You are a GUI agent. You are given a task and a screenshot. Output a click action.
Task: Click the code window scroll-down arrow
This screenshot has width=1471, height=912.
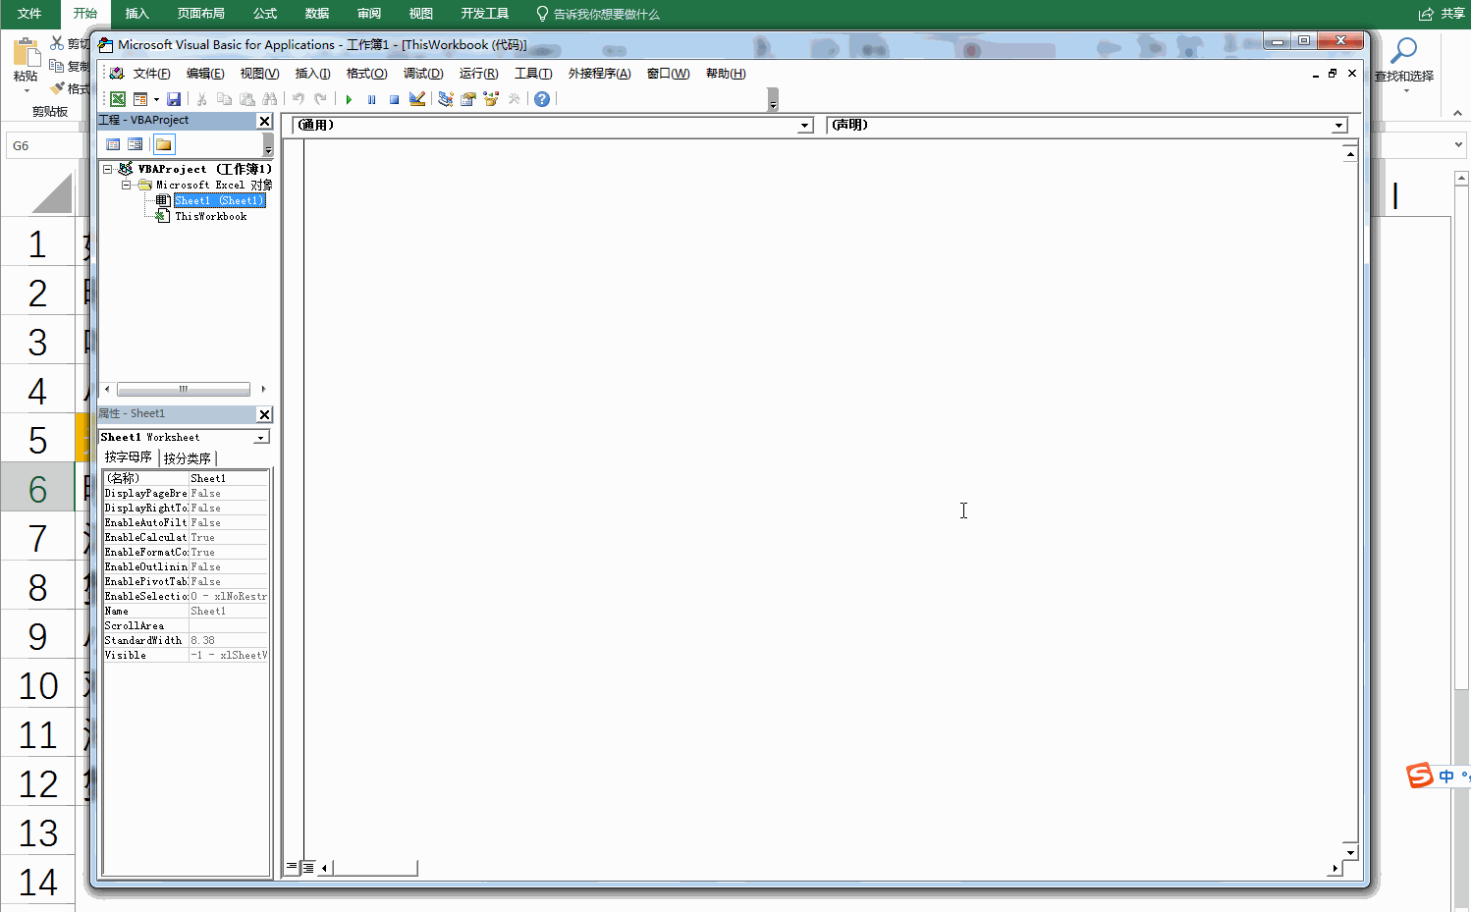pos(1350,852)
